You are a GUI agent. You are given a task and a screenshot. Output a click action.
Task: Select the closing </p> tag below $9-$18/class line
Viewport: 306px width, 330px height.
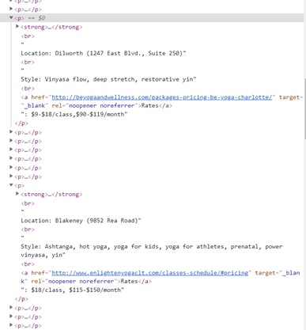21,123
